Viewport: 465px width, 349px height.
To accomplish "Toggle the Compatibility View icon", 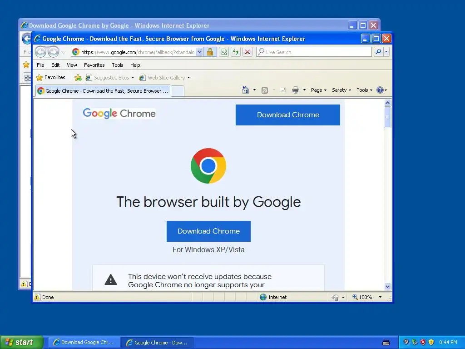I will pos(224,52).
